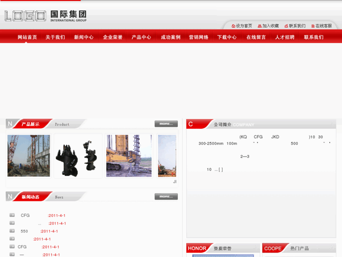Click the 加入收藏 link

click(270, 26)
